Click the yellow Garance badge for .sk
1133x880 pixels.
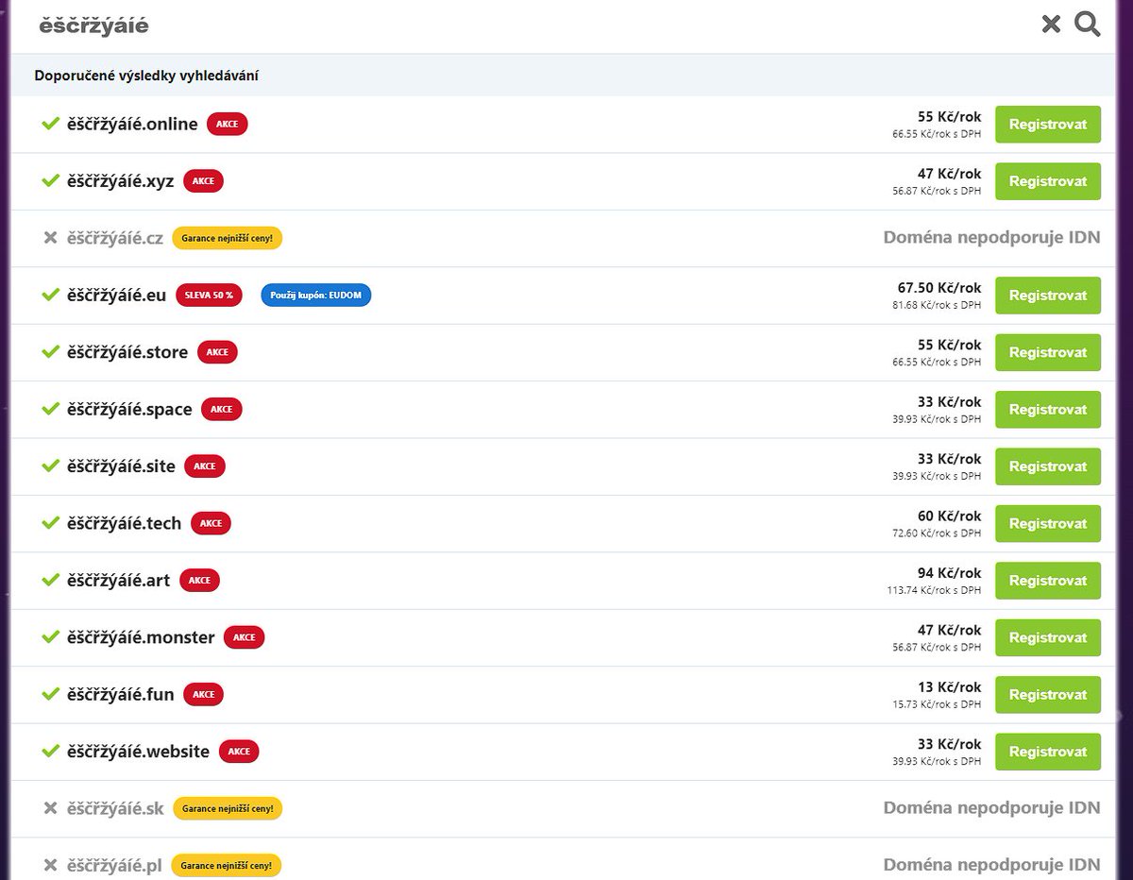[228, 808]
